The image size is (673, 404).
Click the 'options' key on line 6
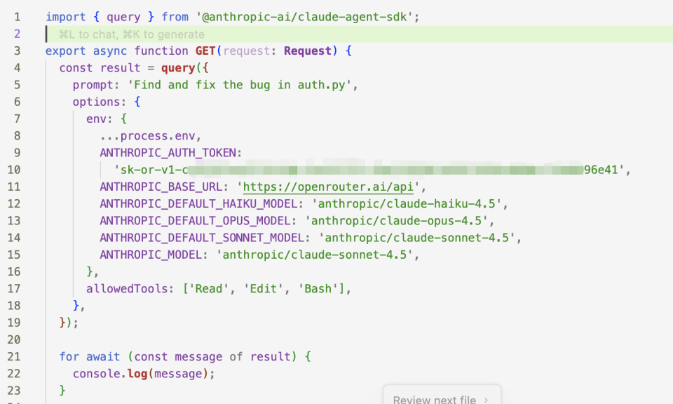pyautogui.click(x=96, y=102)
